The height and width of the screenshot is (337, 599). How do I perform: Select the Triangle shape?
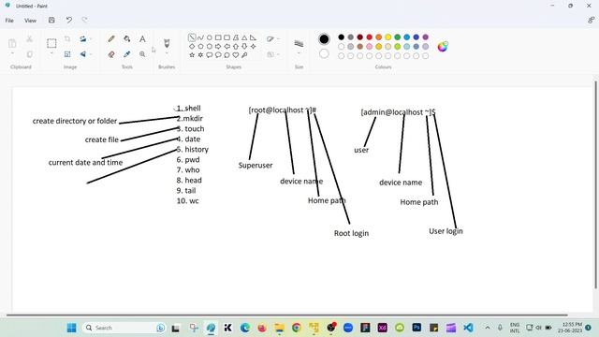(244, 37)
